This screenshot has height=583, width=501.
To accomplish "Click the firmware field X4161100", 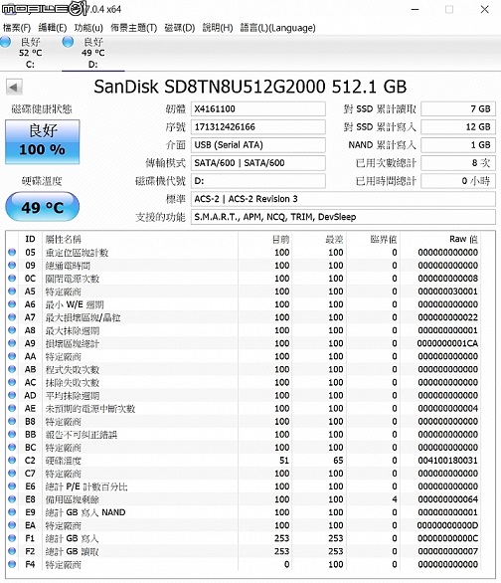I will [x=258, y=109].
